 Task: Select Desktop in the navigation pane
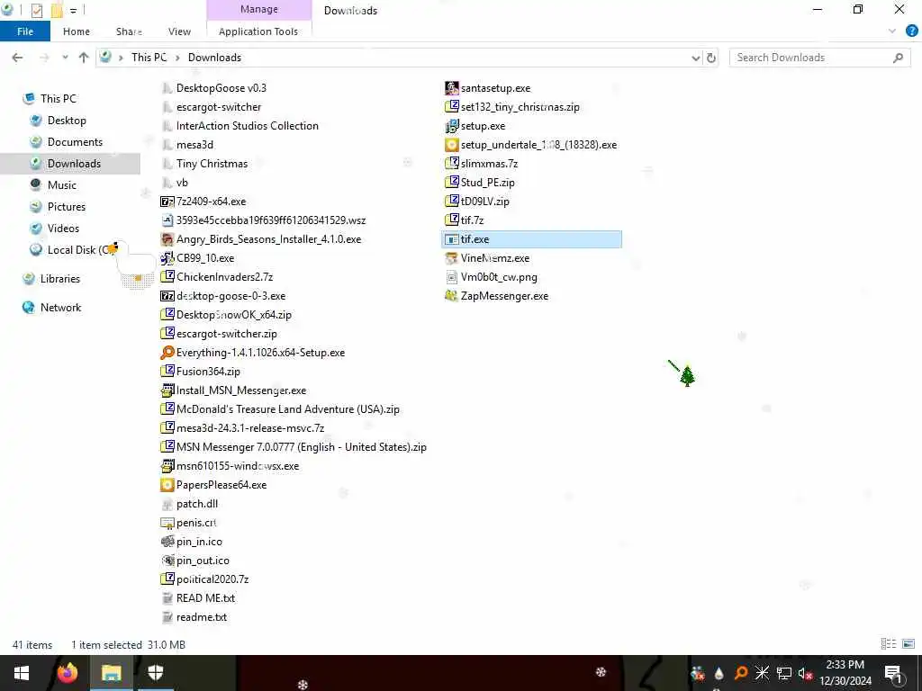coord(67,121)
